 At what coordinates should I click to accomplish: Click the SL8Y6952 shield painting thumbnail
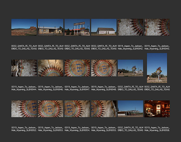[24, 109]
